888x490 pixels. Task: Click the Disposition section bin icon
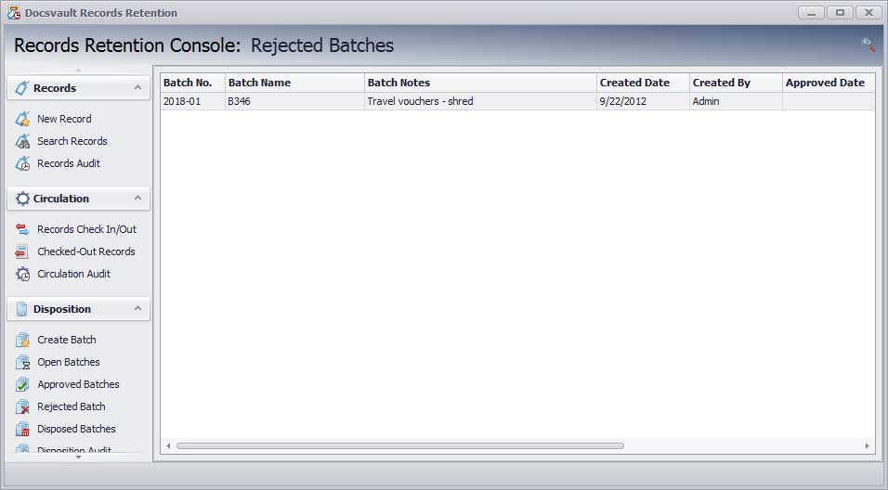click(x=22, y=309)
